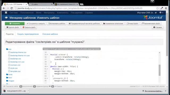The height and width of the screenshot is (95, 170).
Task: Switch to the My dashboard browser tab
Action: click(66, 4)
